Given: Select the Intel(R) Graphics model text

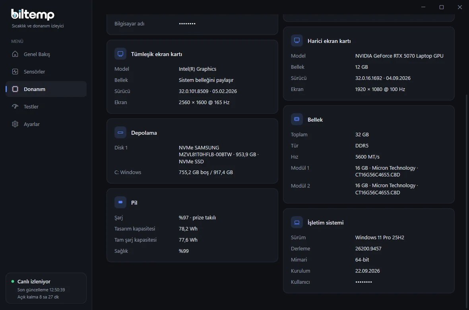Looking at the screenshot, I should [198, 69].
